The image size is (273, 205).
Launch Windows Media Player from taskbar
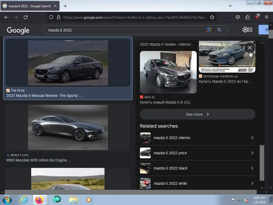pos(89,200)
